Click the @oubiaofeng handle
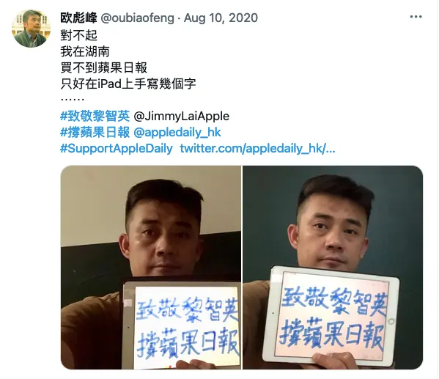439x379 pixels. point(137,18)
